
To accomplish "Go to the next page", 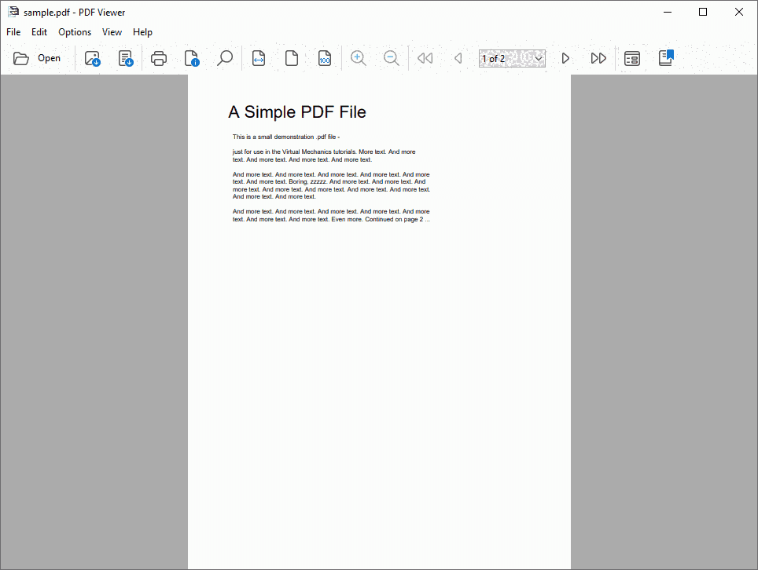I will click(x=565, y=57).
